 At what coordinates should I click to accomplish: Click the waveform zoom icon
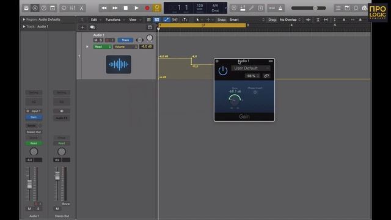(308, 20)
